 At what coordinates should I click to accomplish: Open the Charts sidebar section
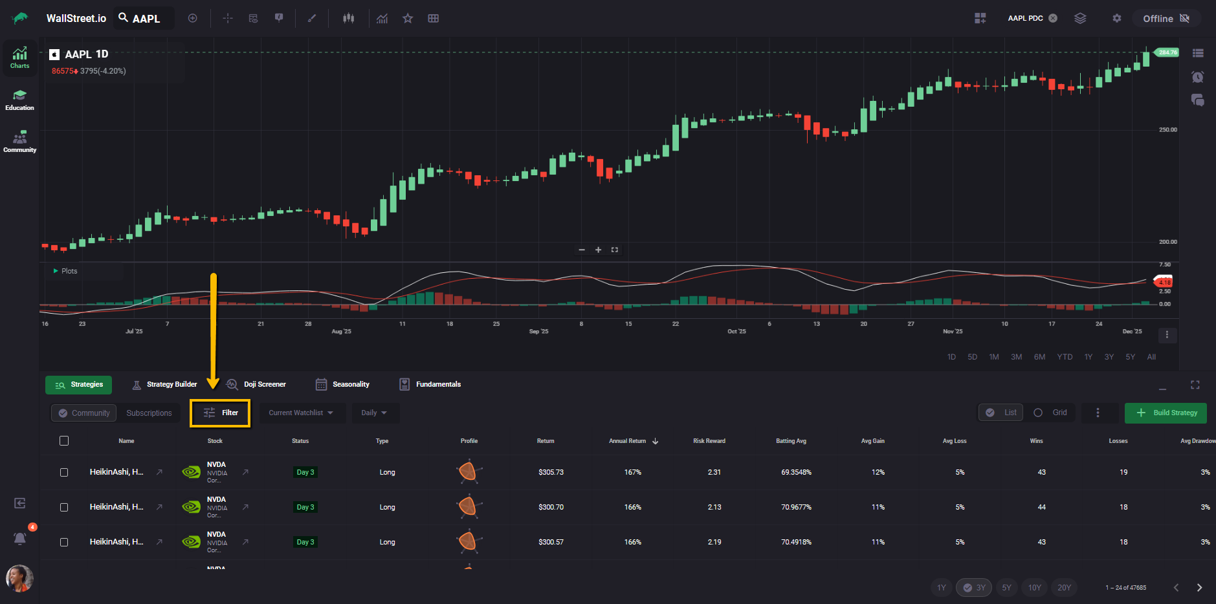(x=19, y=58)
